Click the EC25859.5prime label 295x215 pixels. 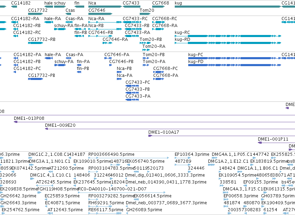tap(62, 196)
